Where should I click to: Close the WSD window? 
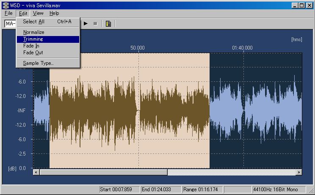309,6
